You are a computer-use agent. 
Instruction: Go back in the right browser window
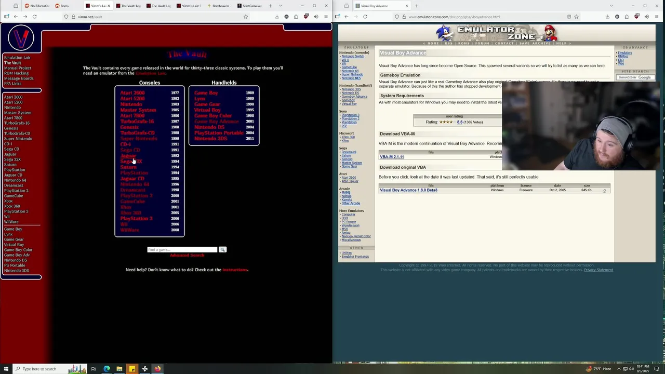tap(347, 17)
